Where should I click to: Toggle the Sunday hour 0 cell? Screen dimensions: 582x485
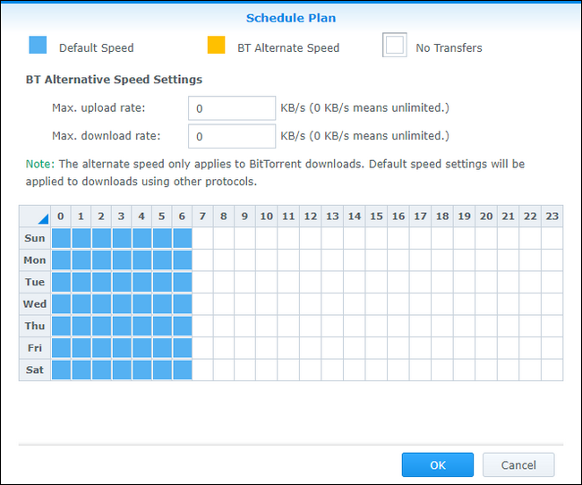point(62,238)
